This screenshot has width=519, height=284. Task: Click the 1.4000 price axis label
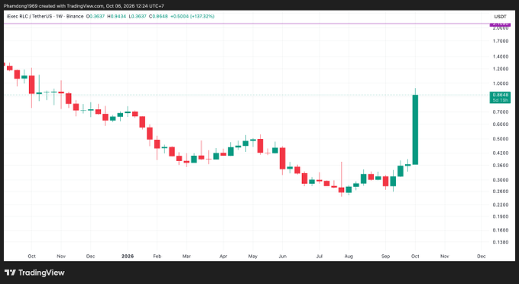click(500, 56)
